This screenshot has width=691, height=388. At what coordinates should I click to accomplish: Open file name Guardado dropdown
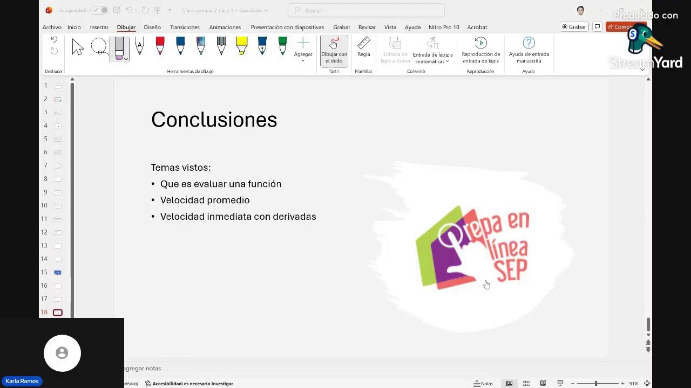(266, 10)
